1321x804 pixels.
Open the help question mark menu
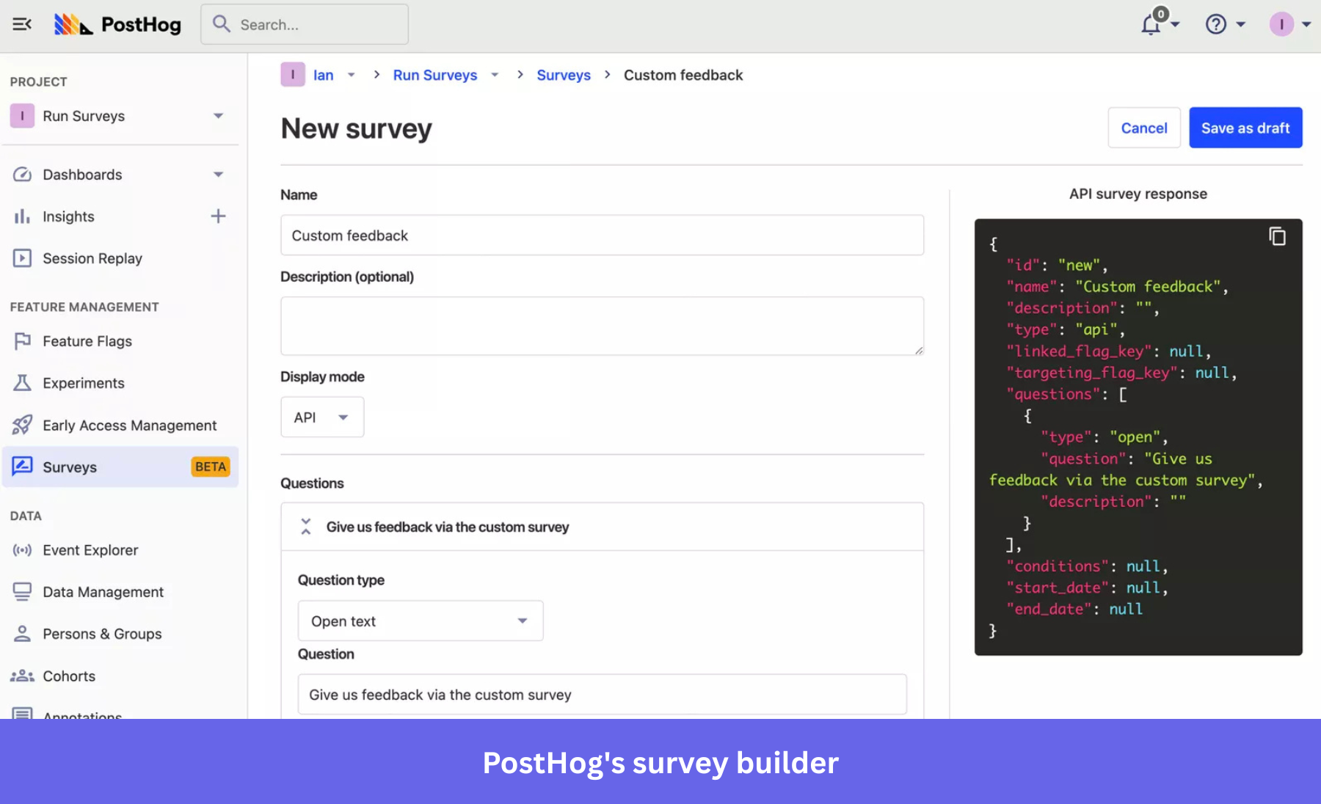1216,24
